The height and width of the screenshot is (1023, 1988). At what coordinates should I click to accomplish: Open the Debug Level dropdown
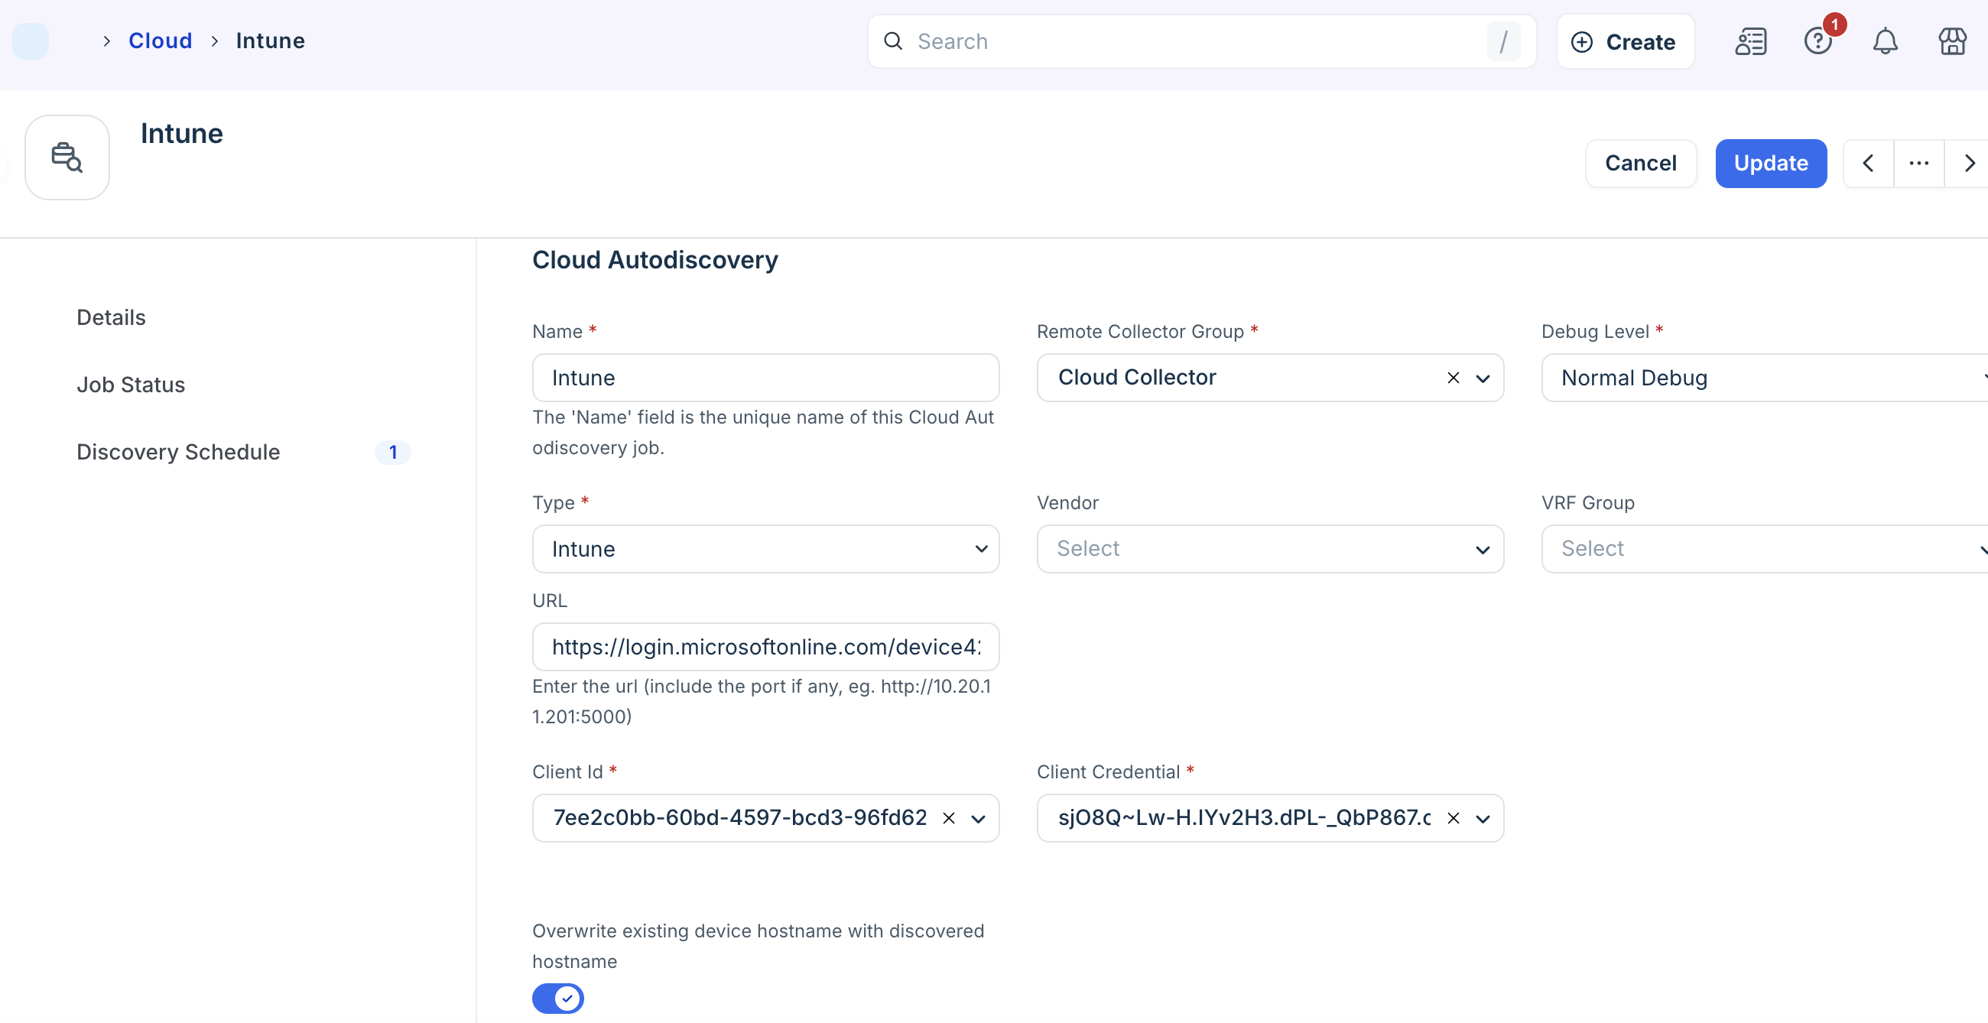pos(1764,378)
